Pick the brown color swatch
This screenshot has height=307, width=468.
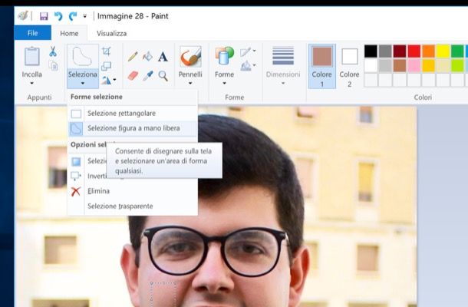(400, 66)
